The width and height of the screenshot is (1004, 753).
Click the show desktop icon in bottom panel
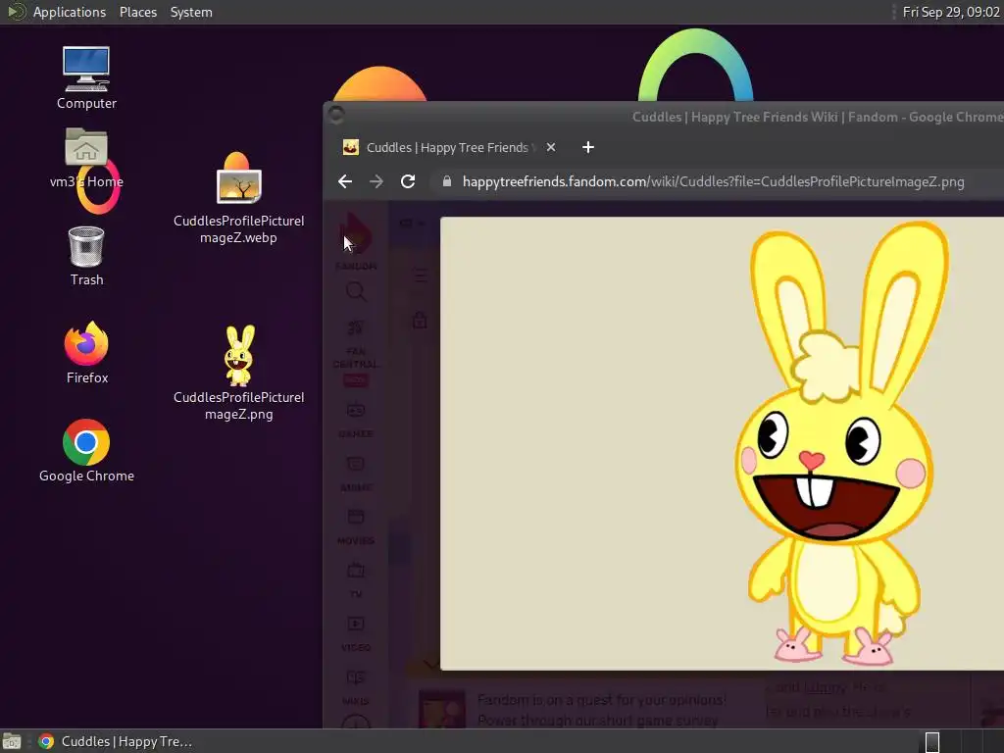pos(12,741)
